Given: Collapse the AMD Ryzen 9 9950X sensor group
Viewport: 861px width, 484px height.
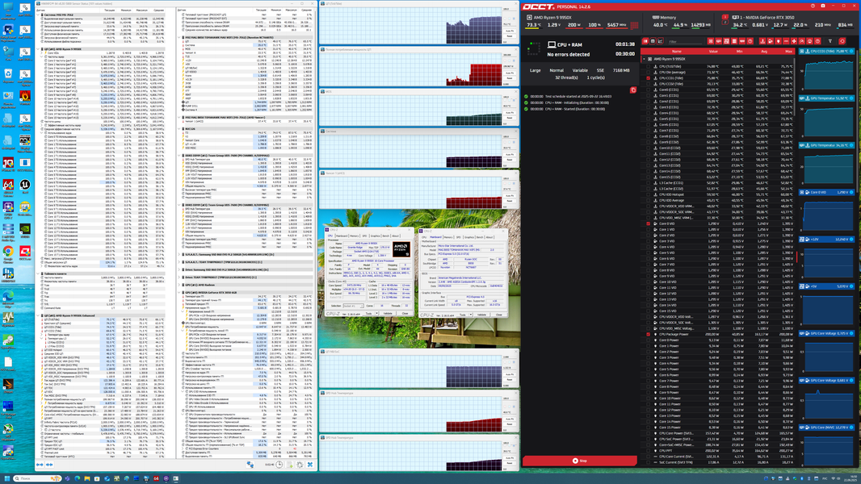Looking at the screenshot, I should pos(644,59).
